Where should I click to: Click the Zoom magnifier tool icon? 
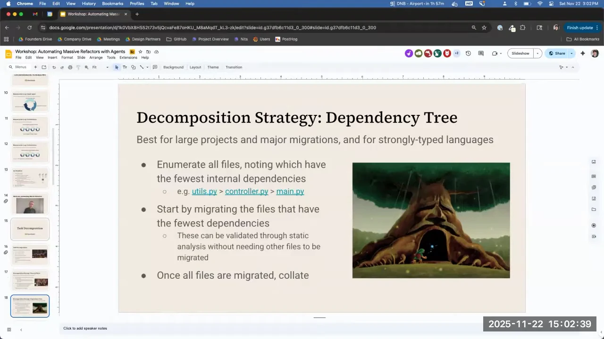pos(86,67)
